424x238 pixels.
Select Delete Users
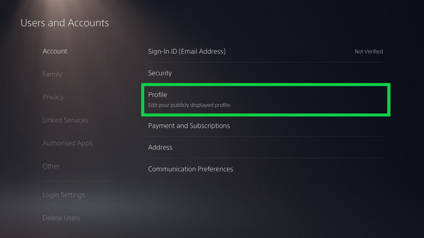point(61,218)
